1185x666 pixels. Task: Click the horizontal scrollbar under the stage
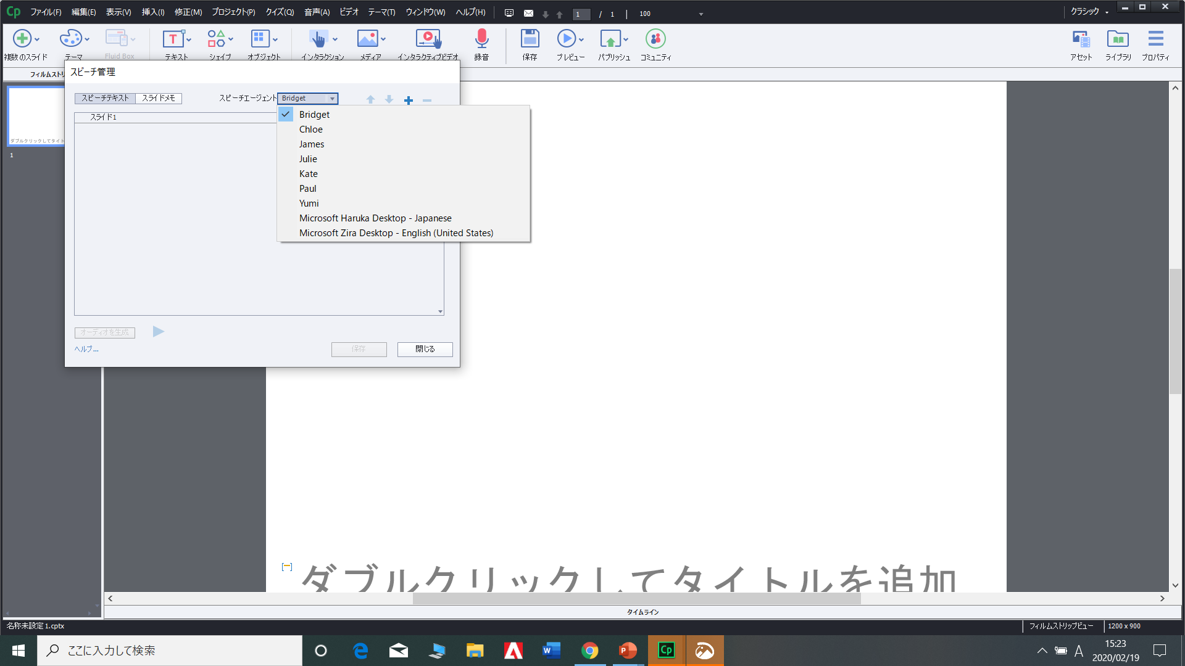pyautogui.click(x=636, y=598)
